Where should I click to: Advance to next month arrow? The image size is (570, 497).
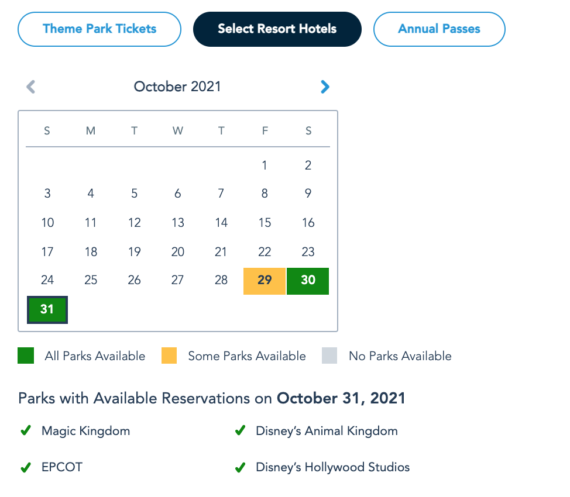pyautogui.click(x=325, y=87)
